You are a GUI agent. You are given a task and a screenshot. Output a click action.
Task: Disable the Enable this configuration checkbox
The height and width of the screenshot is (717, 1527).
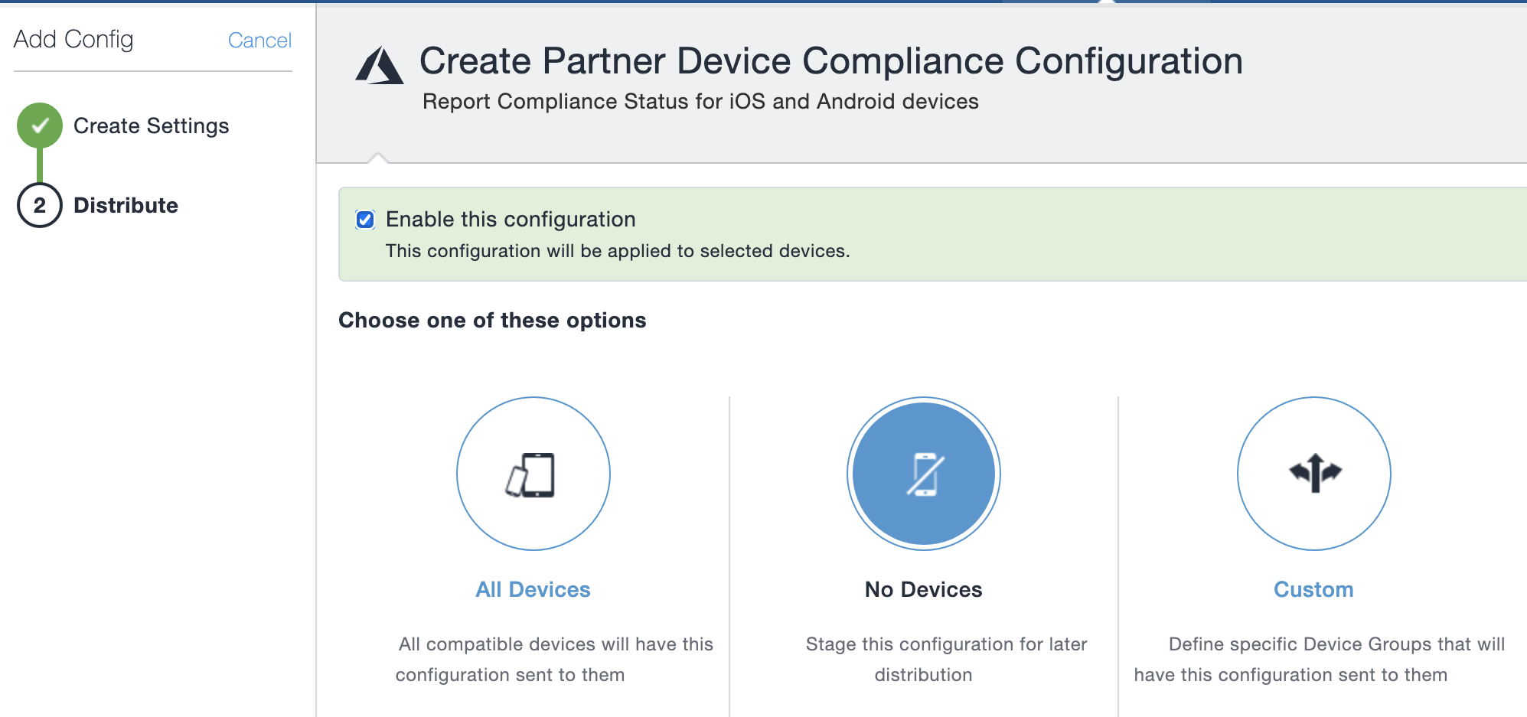365,219
